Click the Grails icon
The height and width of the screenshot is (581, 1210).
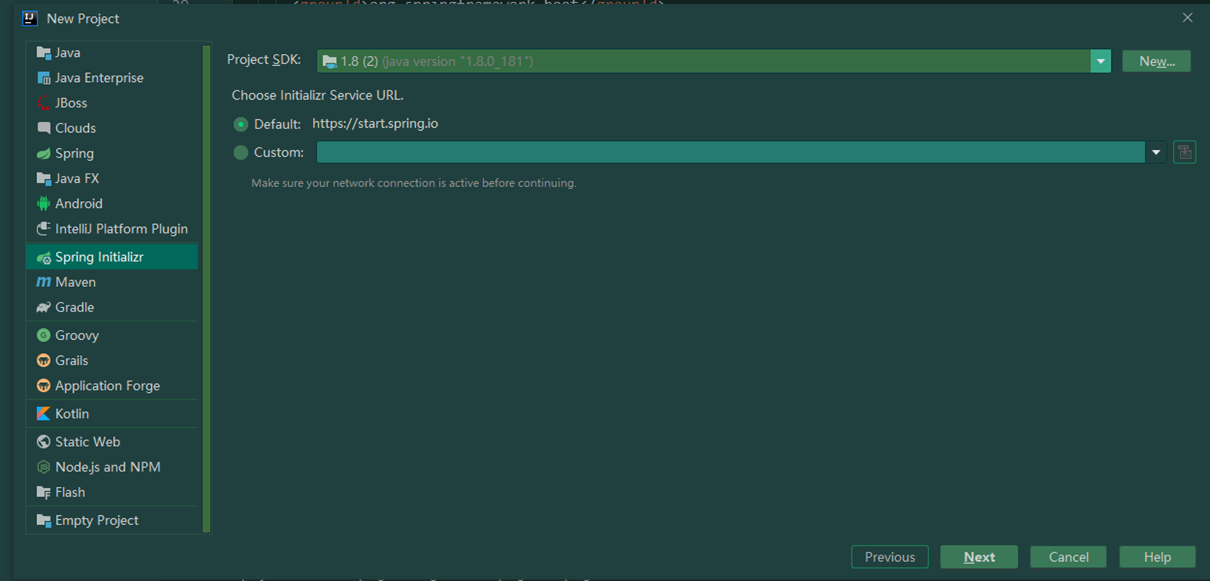[43, 361]
